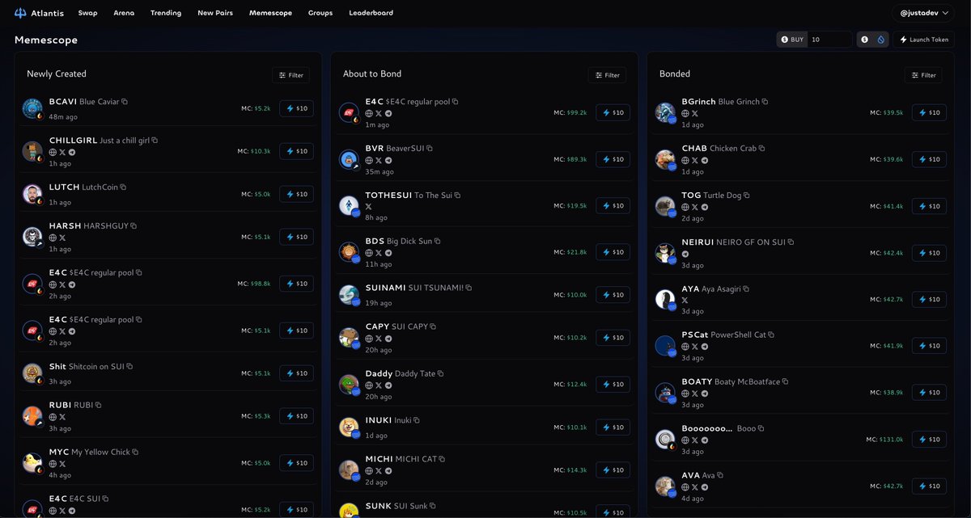Open the Trending tab

pyautogui.click(x=166, y=13)
